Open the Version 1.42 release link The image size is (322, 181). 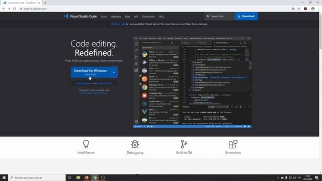coord(118,24)
